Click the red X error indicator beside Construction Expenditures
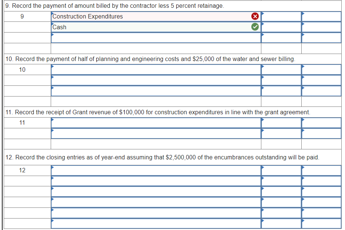The image size is (345, 230). tap(254, 16)
